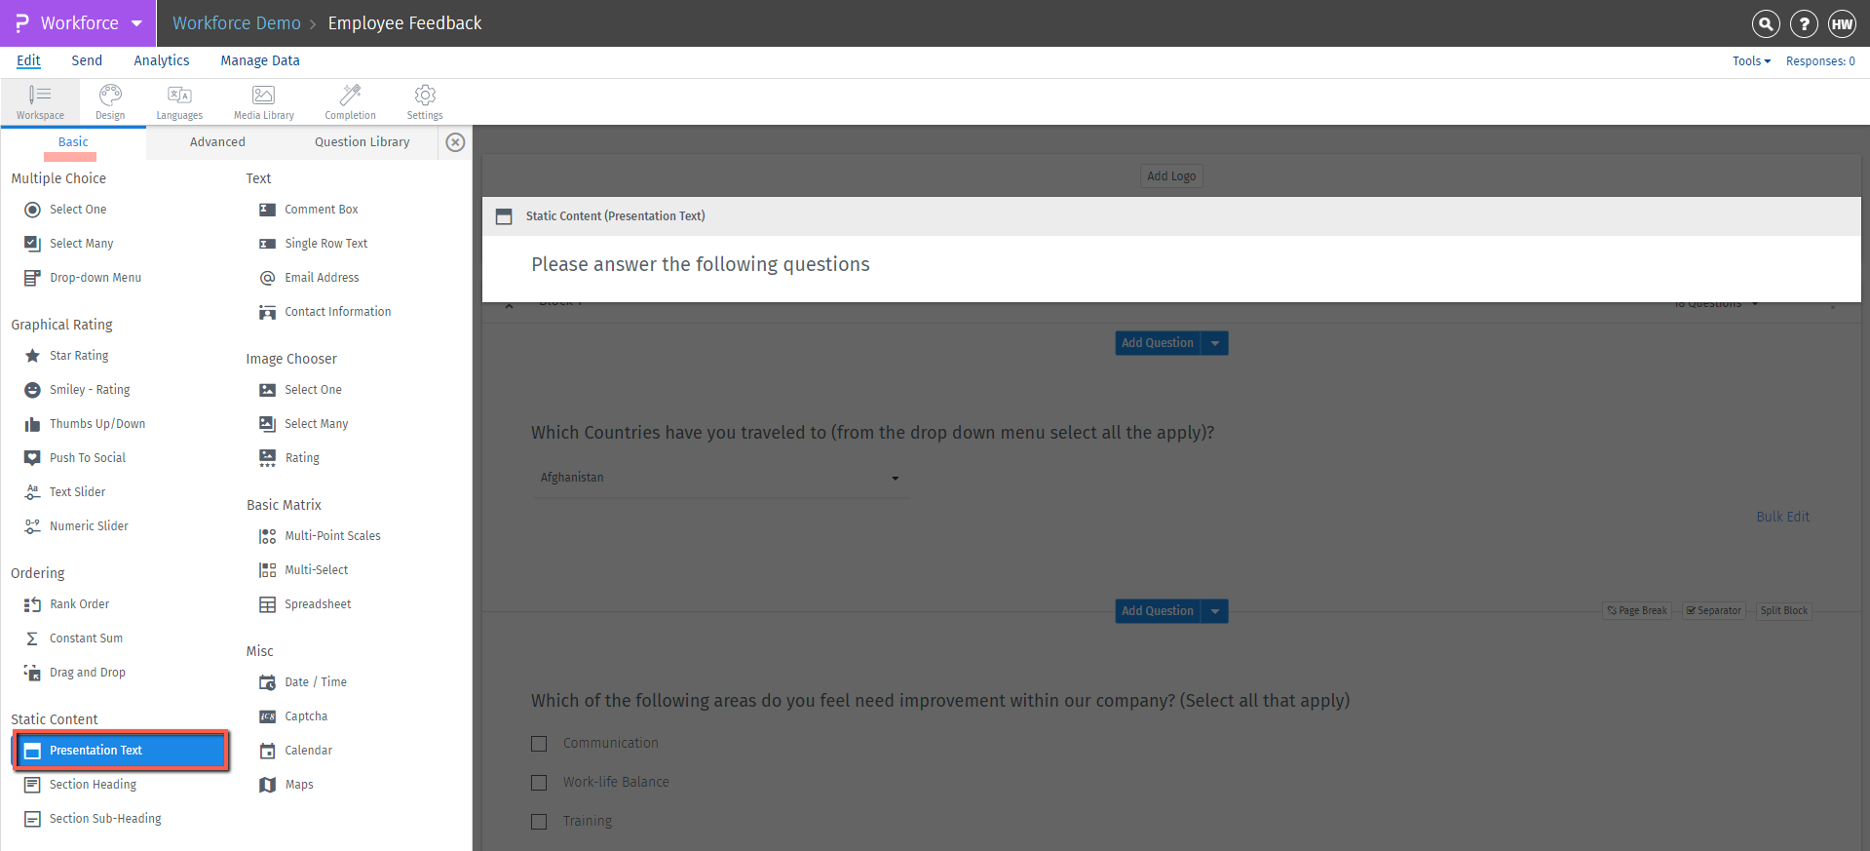Click the Bulk Edit link
The width and height of the screenshot is (1870, 851).
click(1782, 516)
